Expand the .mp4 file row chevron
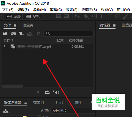 (5, 46)
